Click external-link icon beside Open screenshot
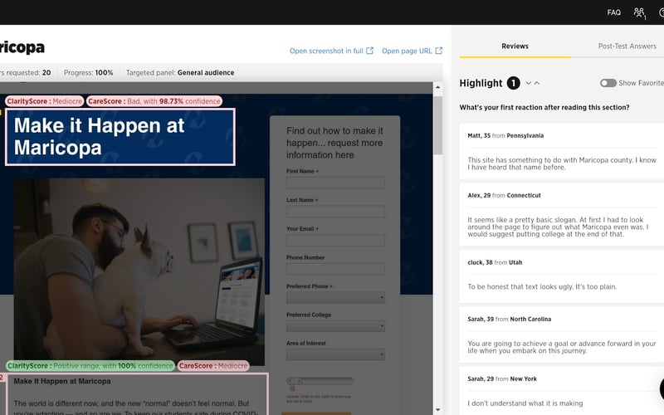This screenshot has width=664, height=415. click(x=369, y=51)
